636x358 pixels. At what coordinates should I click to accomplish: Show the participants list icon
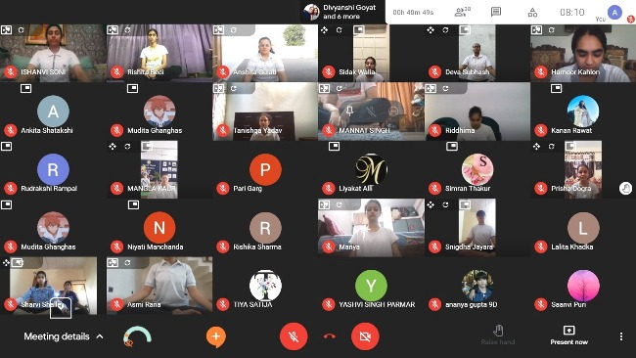click(462, 12)
